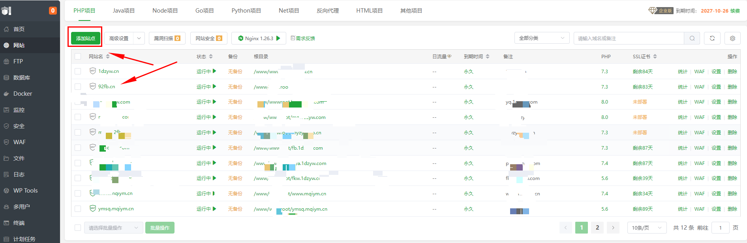Click the Docker sidebar icon
Screen dimensions: 747x243
pyautogui.click(x=6, y=94)
